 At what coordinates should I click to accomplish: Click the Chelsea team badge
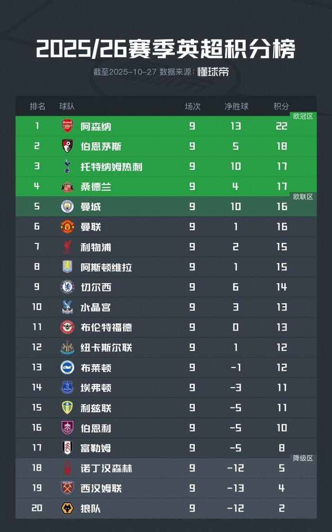[67, 287]
